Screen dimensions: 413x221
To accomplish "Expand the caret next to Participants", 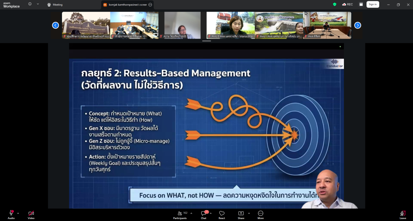I will coord(191,213).
